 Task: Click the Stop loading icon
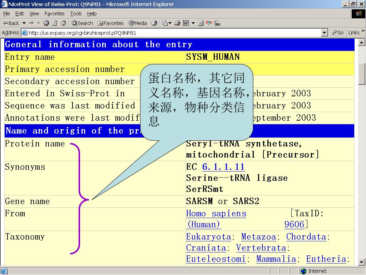tap(46, 23)
